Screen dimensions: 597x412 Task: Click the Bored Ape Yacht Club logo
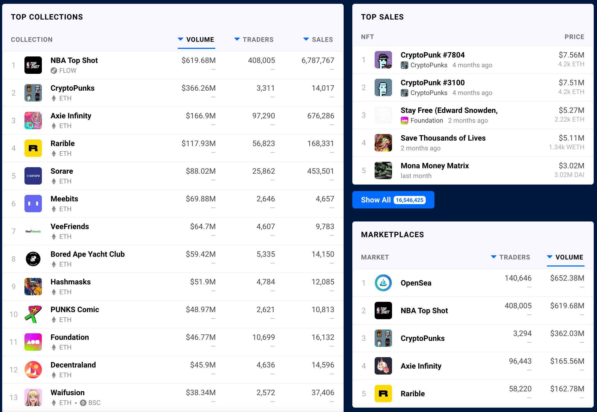[33, 259]
